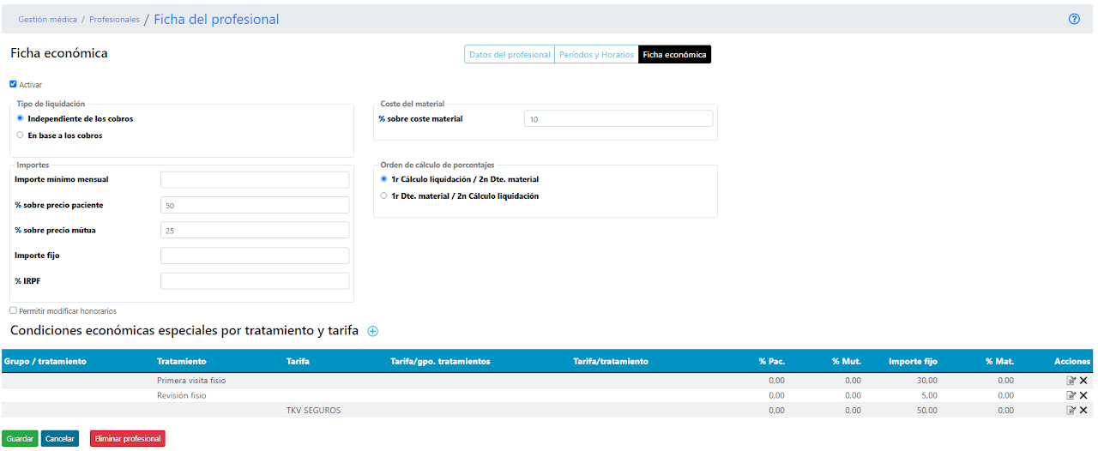Choose 1r Dte. material / 2n Cálculo liquidación
The height and width of the screenshot is (451, 1098).
[x=383, y=195]
